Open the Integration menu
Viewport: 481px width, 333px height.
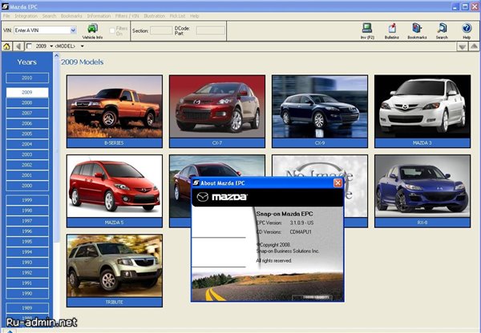(26, 16)
